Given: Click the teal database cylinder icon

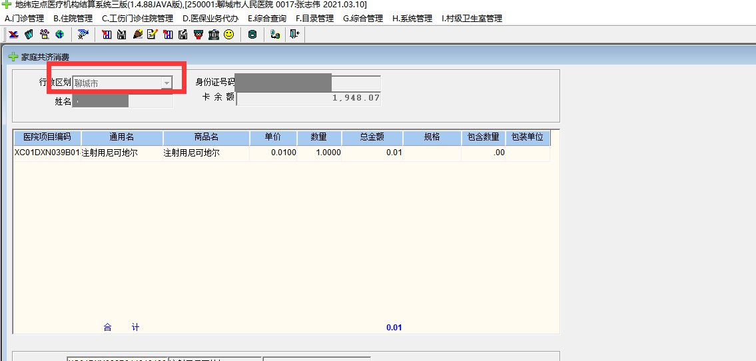Looking at the screenshot, I should coord(252,34).
